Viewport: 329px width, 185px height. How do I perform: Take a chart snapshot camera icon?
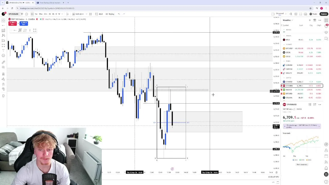[x=305, y=14]
